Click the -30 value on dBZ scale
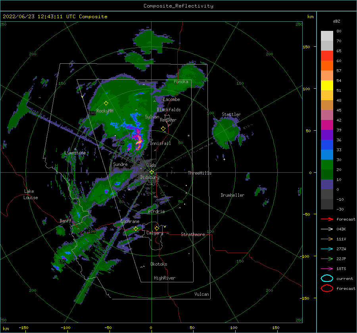Viewport: 357px width, 333px height. click(x=340, y=209)
